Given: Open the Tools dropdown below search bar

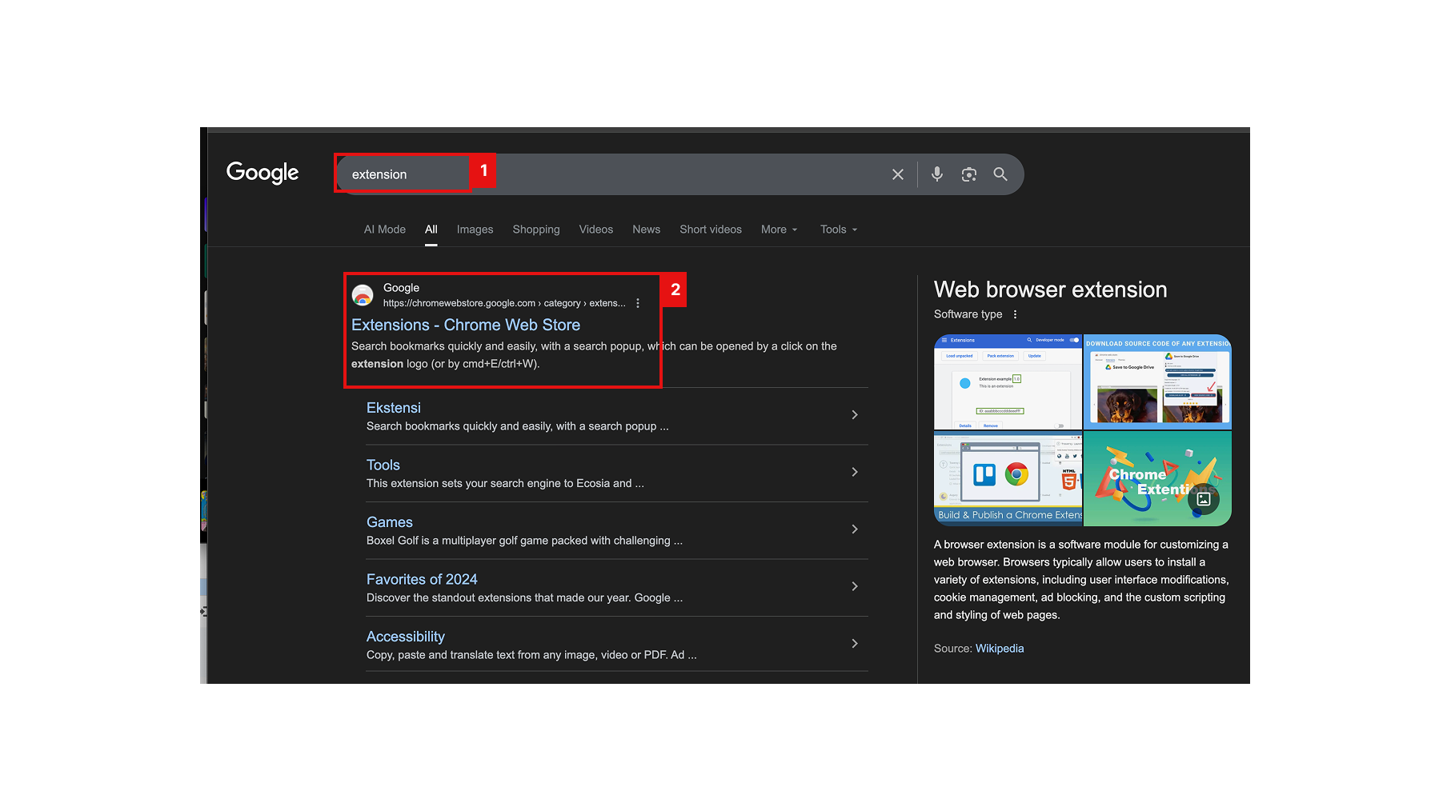Looking at the screenshot, I should (x=838, y=230).
